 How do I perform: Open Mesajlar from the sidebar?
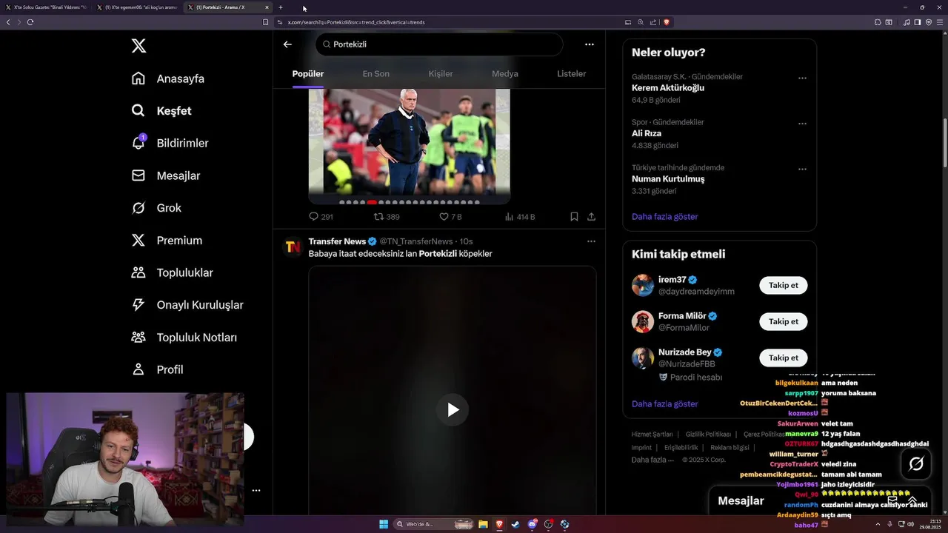click(166, 175)
